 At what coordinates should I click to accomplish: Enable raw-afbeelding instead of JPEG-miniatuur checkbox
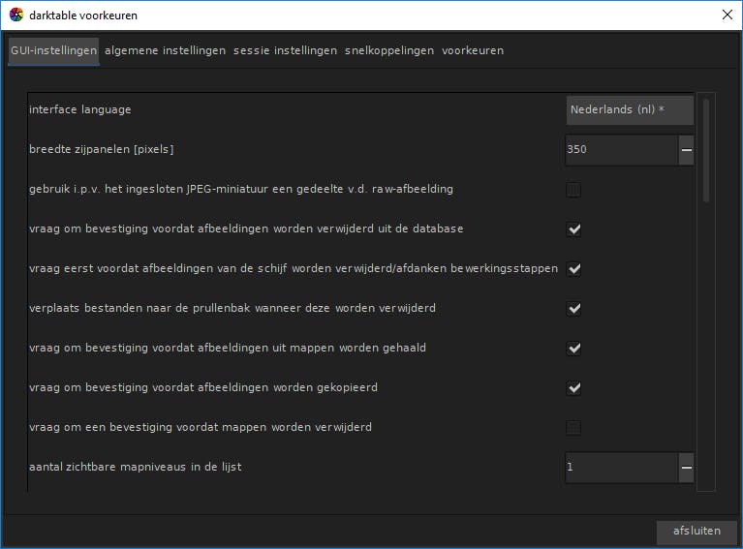click(573, 190)
